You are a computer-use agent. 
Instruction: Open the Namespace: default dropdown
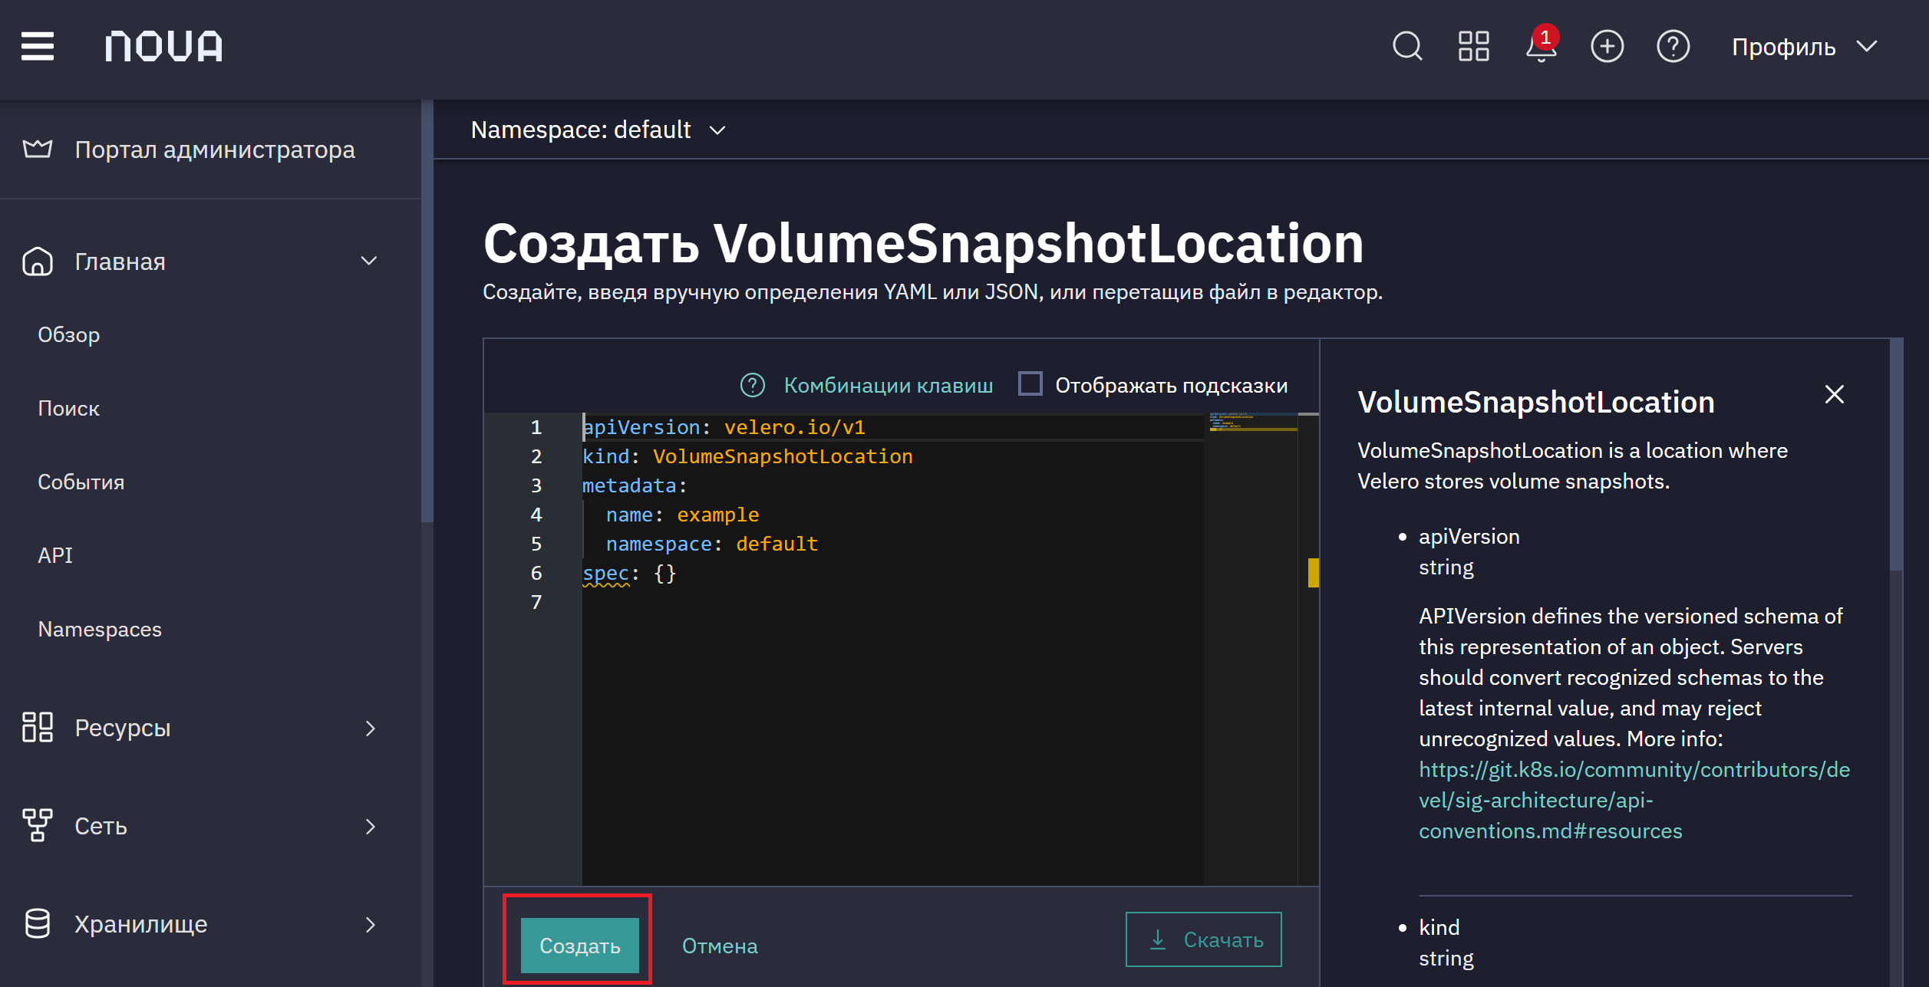click(598, 130)
